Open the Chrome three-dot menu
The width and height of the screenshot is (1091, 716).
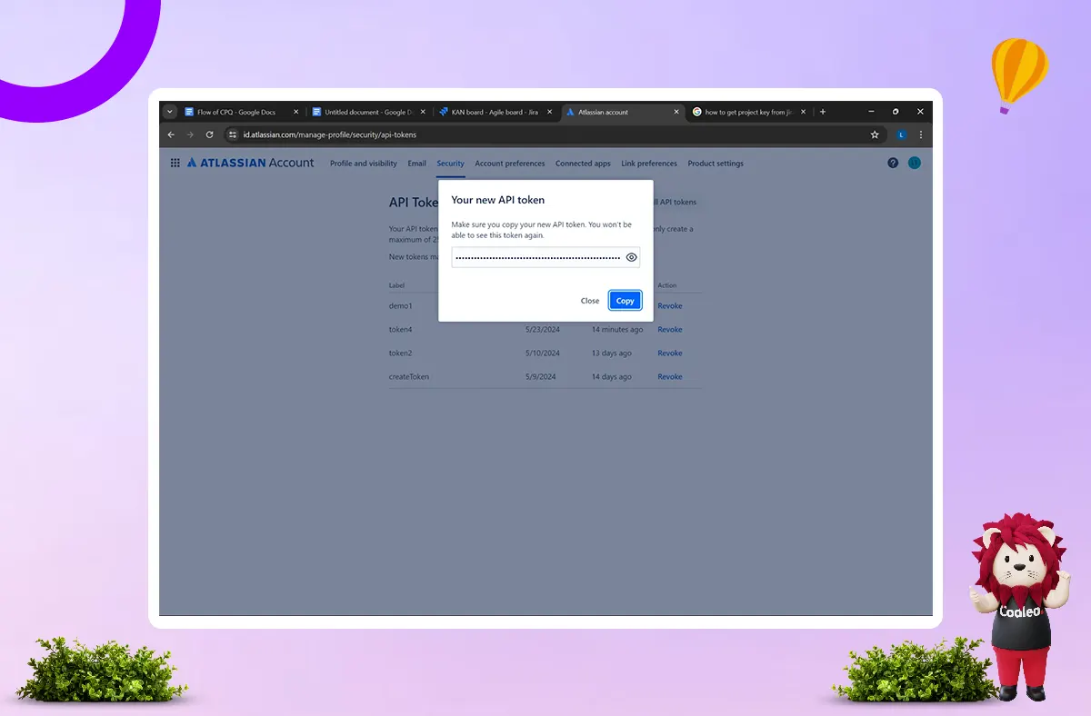point(921,134)
